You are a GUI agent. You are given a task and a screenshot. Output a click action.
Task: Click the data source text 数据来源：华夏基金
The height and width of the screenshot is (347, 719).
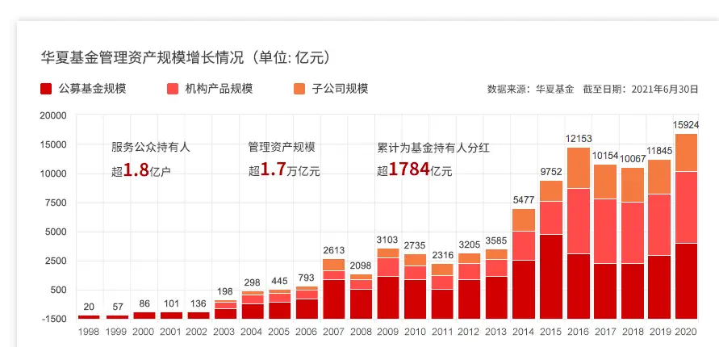coord(530,89)
